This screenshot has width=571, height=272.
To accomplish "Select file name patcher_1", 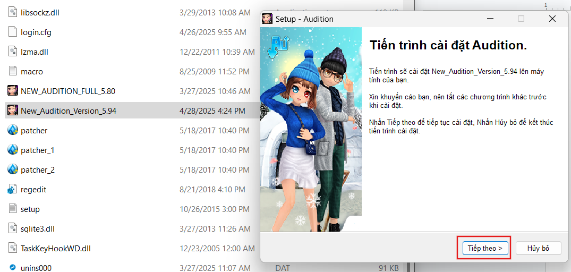I will pyautogui.click(x=38, y=150).
